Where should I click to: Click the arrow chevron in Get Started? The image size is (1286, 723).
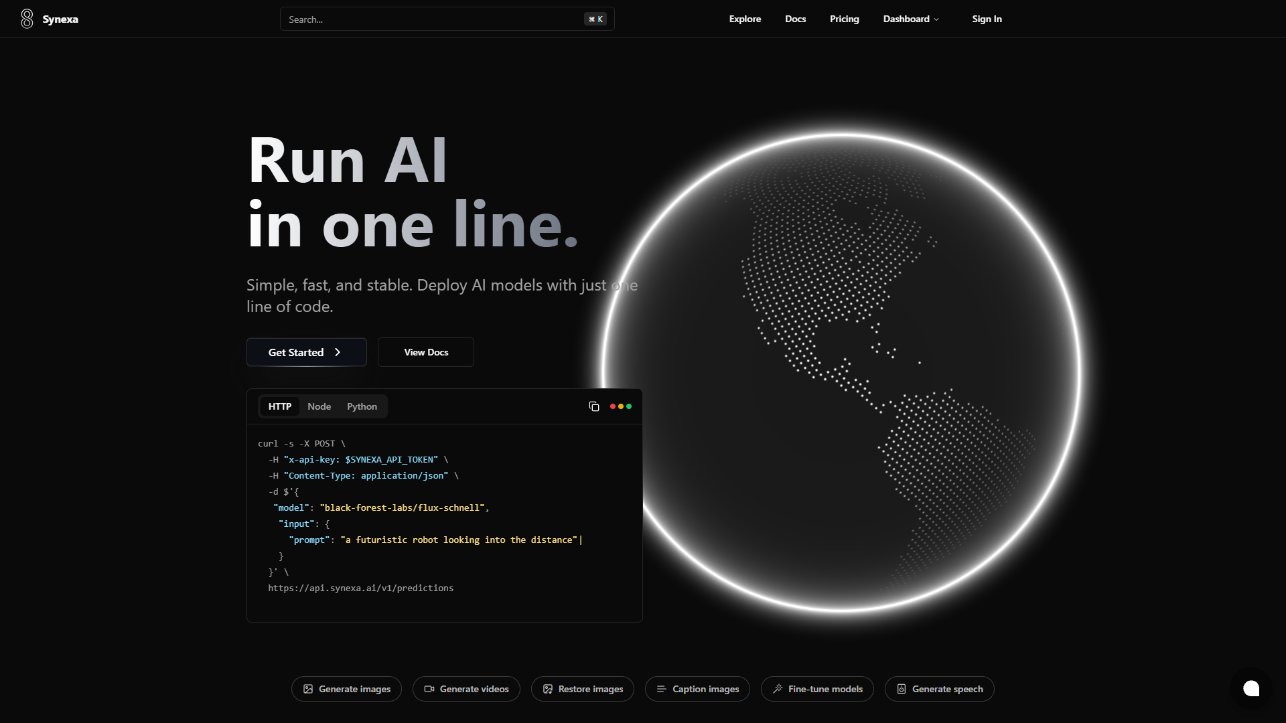click(338, 352)
